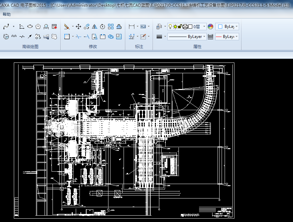Toggle the layer freeze sun icon
This screenshot has height=222, width=293.
point(175,27)
